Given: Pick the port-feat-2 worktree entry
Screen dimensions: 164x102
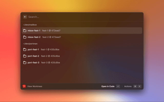Looking at the screenshot, I should [x=33, y=56].
